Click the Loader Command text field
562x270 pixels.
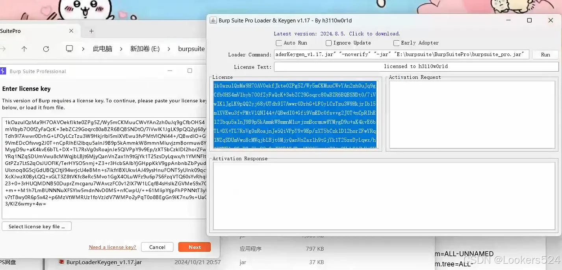[x=401, y=55]
